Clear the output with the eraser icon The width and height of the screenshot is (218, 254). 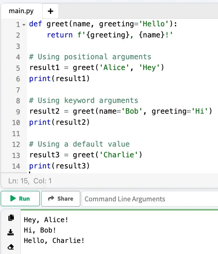pos(11,247)
